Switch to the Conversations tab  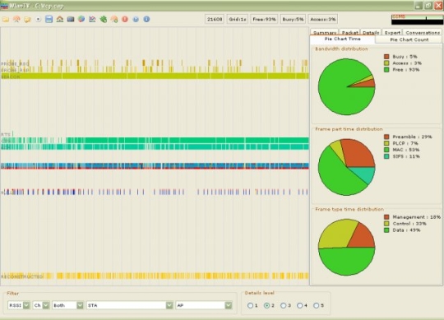tap(423, 33)
